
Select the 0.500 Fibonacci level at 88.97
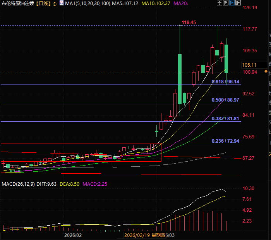[x=225, y=100]
